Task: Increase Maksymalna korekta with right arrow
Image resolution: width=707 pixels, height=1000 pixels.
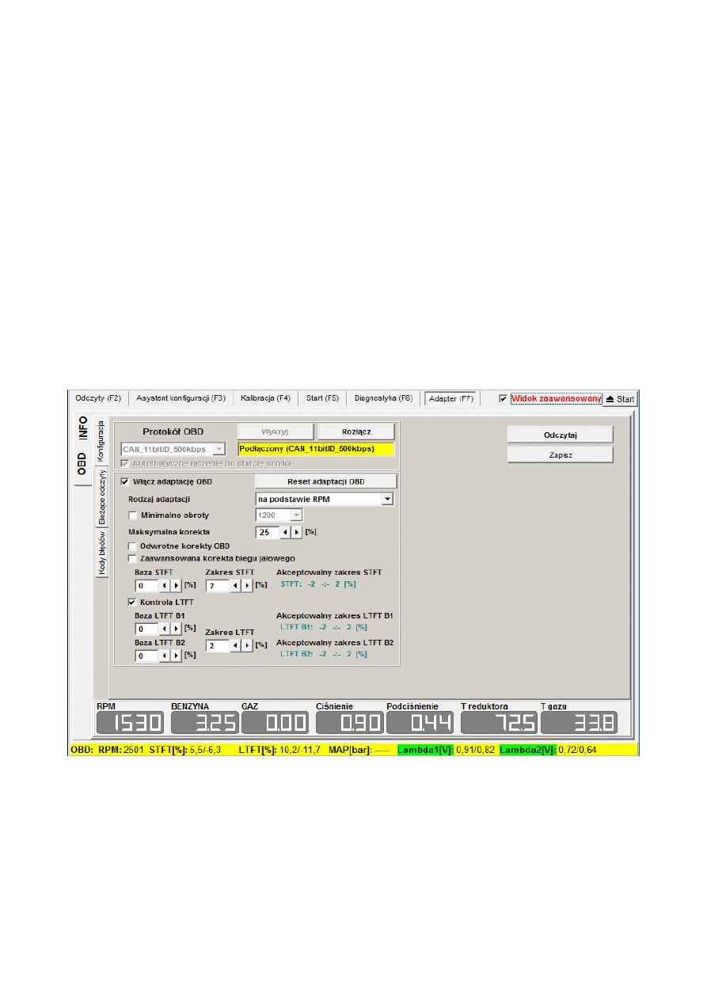Action: point(298,532)
